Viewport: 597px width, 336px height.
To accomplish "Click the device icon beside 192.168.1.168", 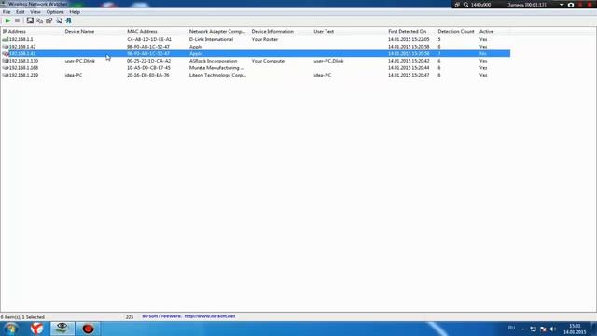I will click(5, 68).
